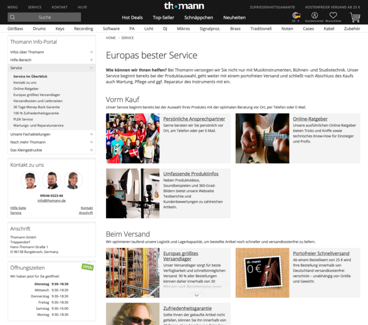Expand Noch mehr Thomann section
Screen dimensions: 368x325
pyautogui.click(x=91, y=142)
